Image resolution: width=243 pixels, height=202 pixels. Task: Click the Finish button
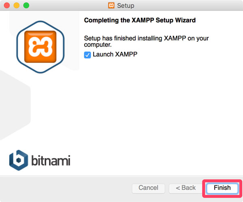pyautogui.click(x=222, y=188)
